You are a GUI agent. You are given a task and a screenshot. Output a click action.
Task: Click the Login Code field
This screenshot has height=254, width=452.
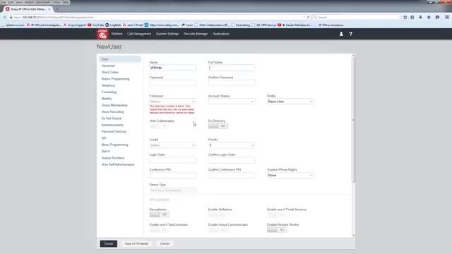coord(173,160)
